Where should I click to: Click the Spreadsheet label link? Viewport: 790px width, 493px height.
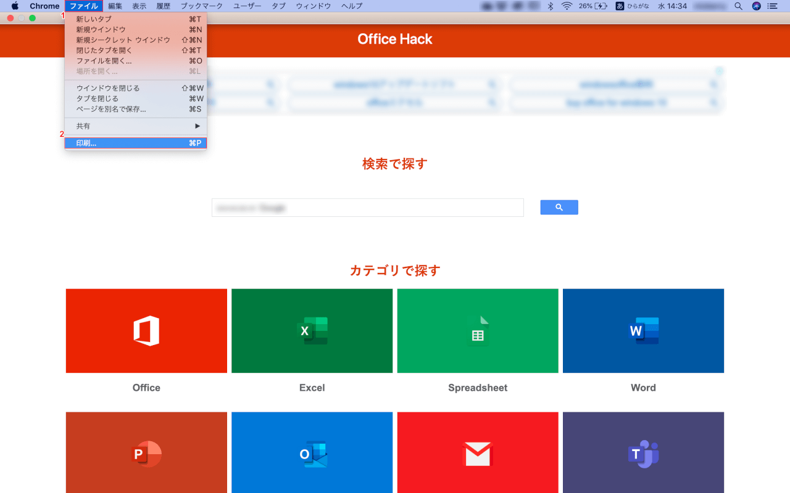[x=478, y=388]
